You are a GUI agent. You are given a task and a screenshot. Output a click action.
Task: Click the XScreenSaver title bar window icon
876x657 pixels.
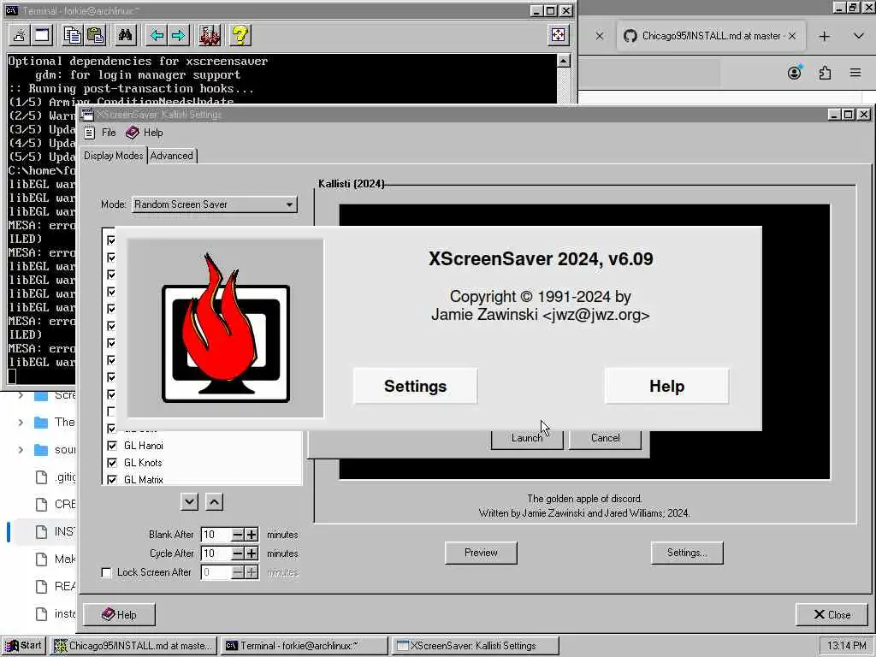pyautogui.click(x=88, y=115)
